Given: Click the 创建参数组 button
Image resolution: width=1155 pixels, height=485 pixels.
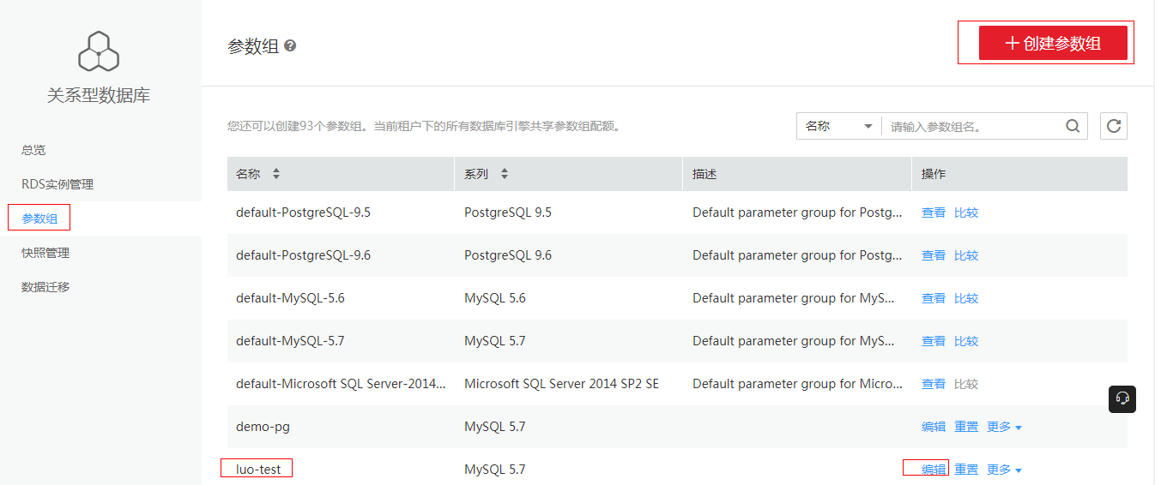Looking at the screenshot, I should click(x=1053, y=43).
